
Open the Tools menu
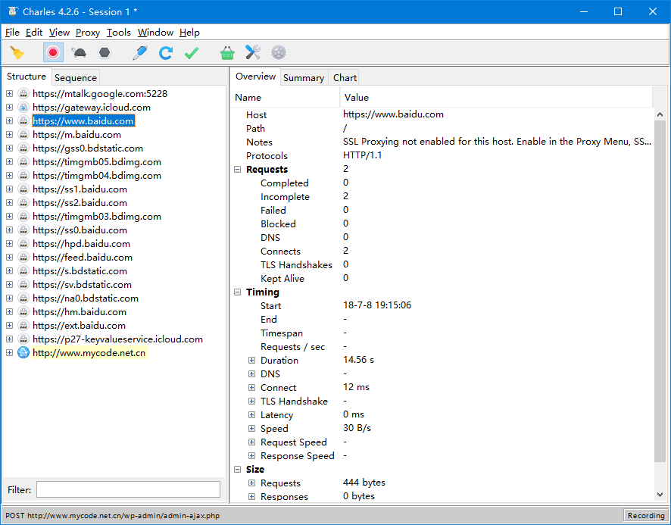coord(119,33)
